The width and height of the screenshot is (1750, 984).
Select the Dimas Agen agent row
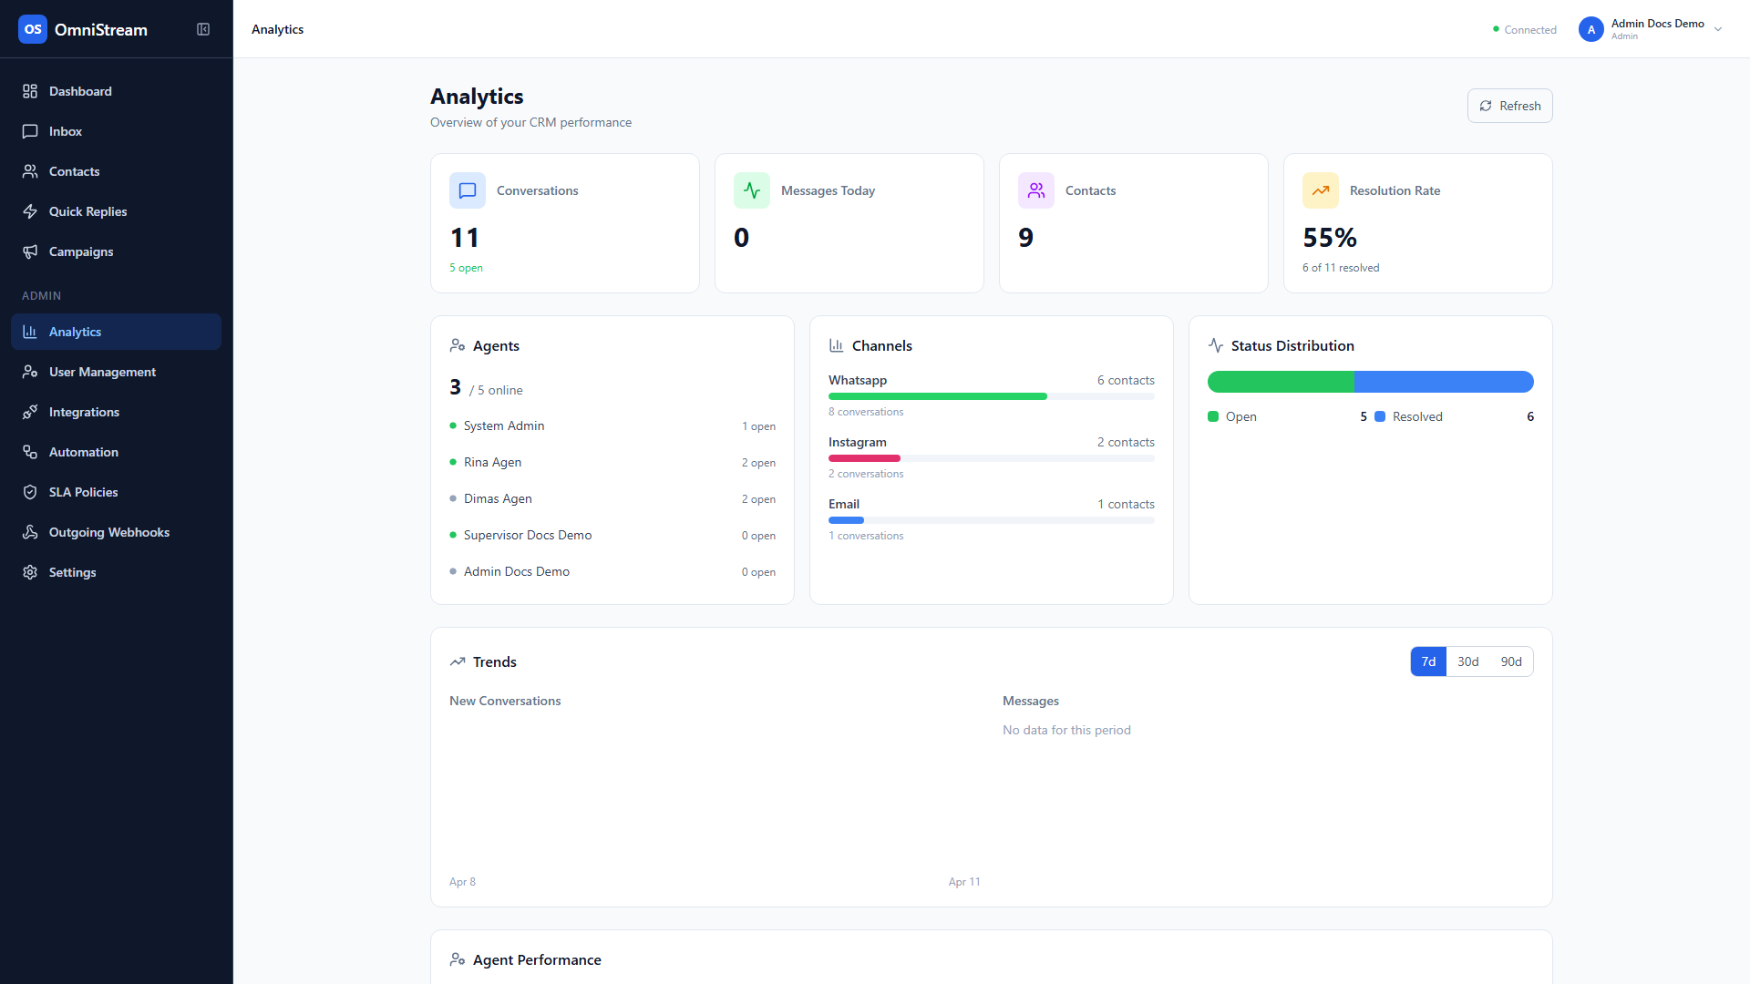coord(612,498)
